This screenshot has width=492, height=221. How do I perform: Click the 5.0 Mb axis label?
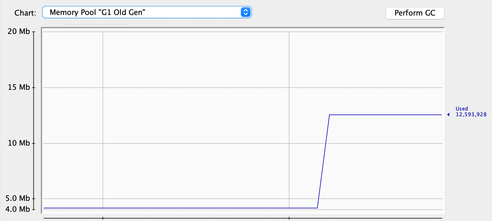point(18,198)
